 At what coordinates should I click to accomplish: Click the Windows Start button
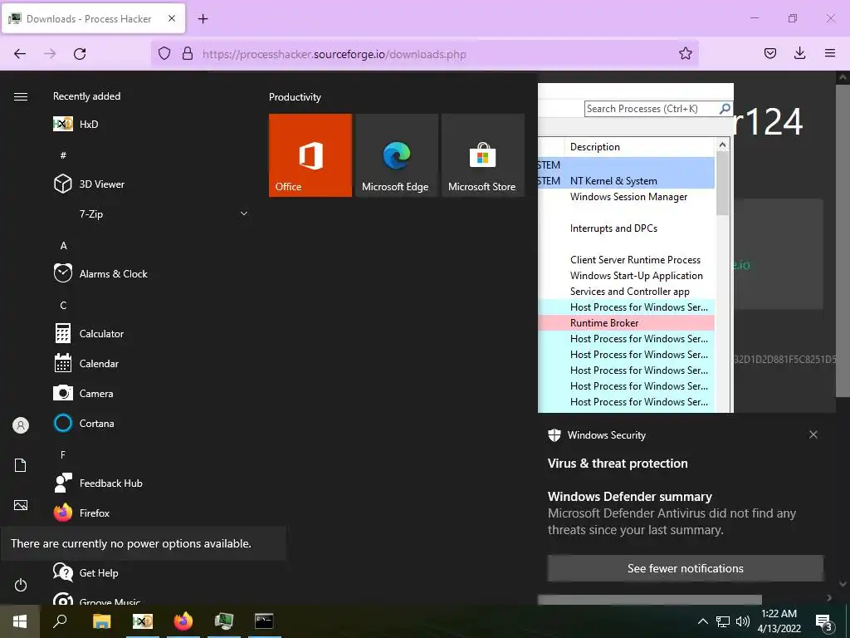click(x=20, y=621)
